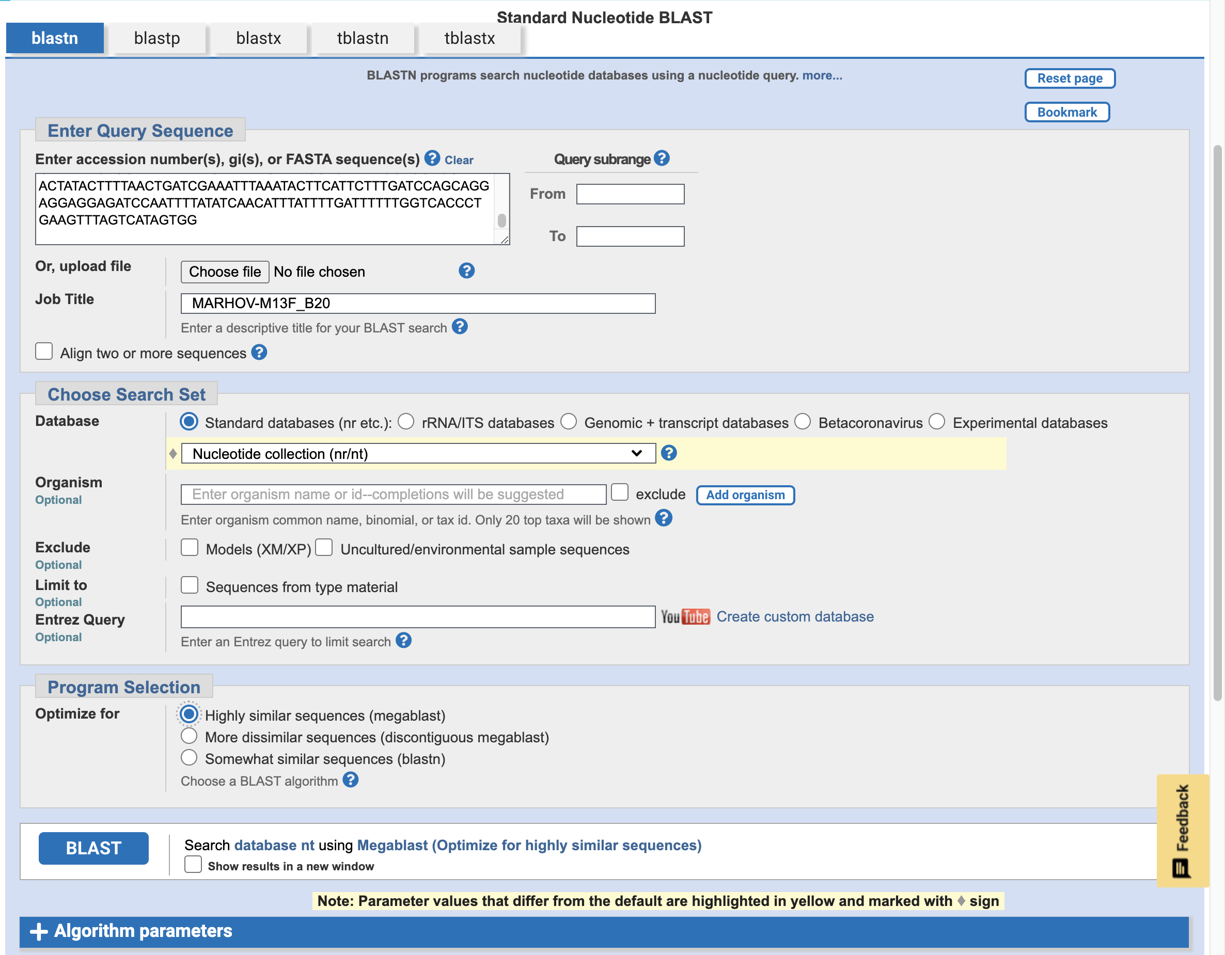The width and height of the screenshot is (1225, 955).
Task: Tick the organism exclude checkbox
Action: pyautogui.click(x=619, y=492)
